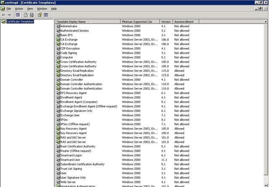Select the Subordinate Certification Authority template name

tap(82, 164)
